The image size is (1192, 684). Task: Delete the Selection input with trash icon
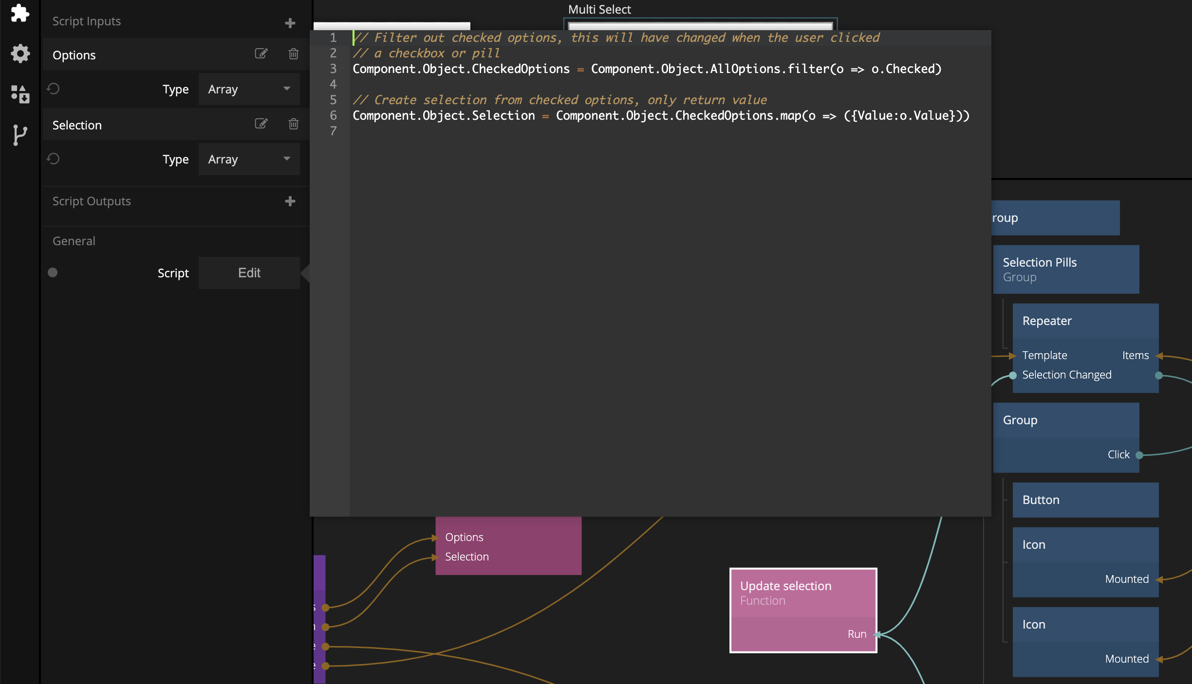tap(293, 124)
